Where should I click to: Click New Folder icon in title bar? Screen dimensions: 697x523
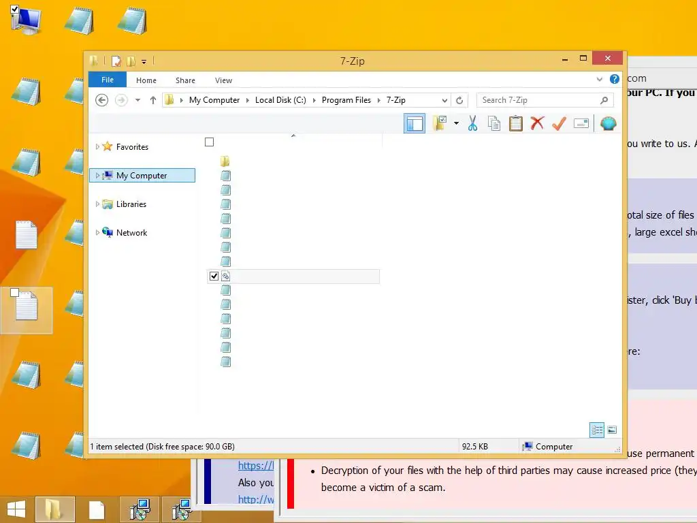pyautogui.click(x=131, y=61)
